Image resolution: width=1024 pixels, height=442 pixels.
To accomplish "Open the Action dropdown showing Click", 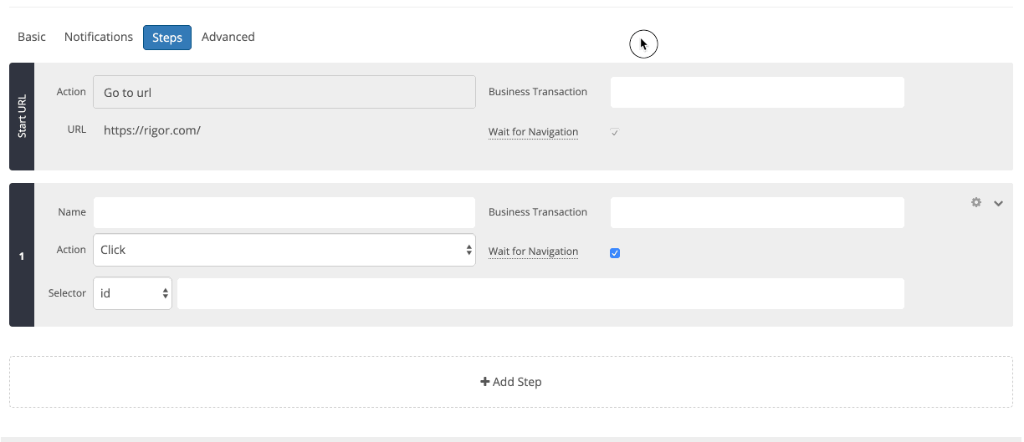I will point(284,250).
